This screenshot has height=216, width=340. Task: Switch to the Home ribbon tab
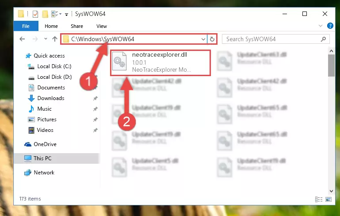51,26
